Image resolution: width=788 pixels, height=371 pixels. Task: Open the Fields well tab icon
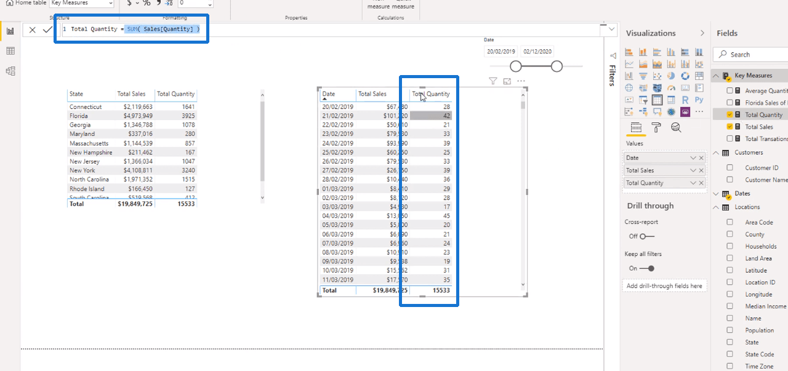pos(636,127)
